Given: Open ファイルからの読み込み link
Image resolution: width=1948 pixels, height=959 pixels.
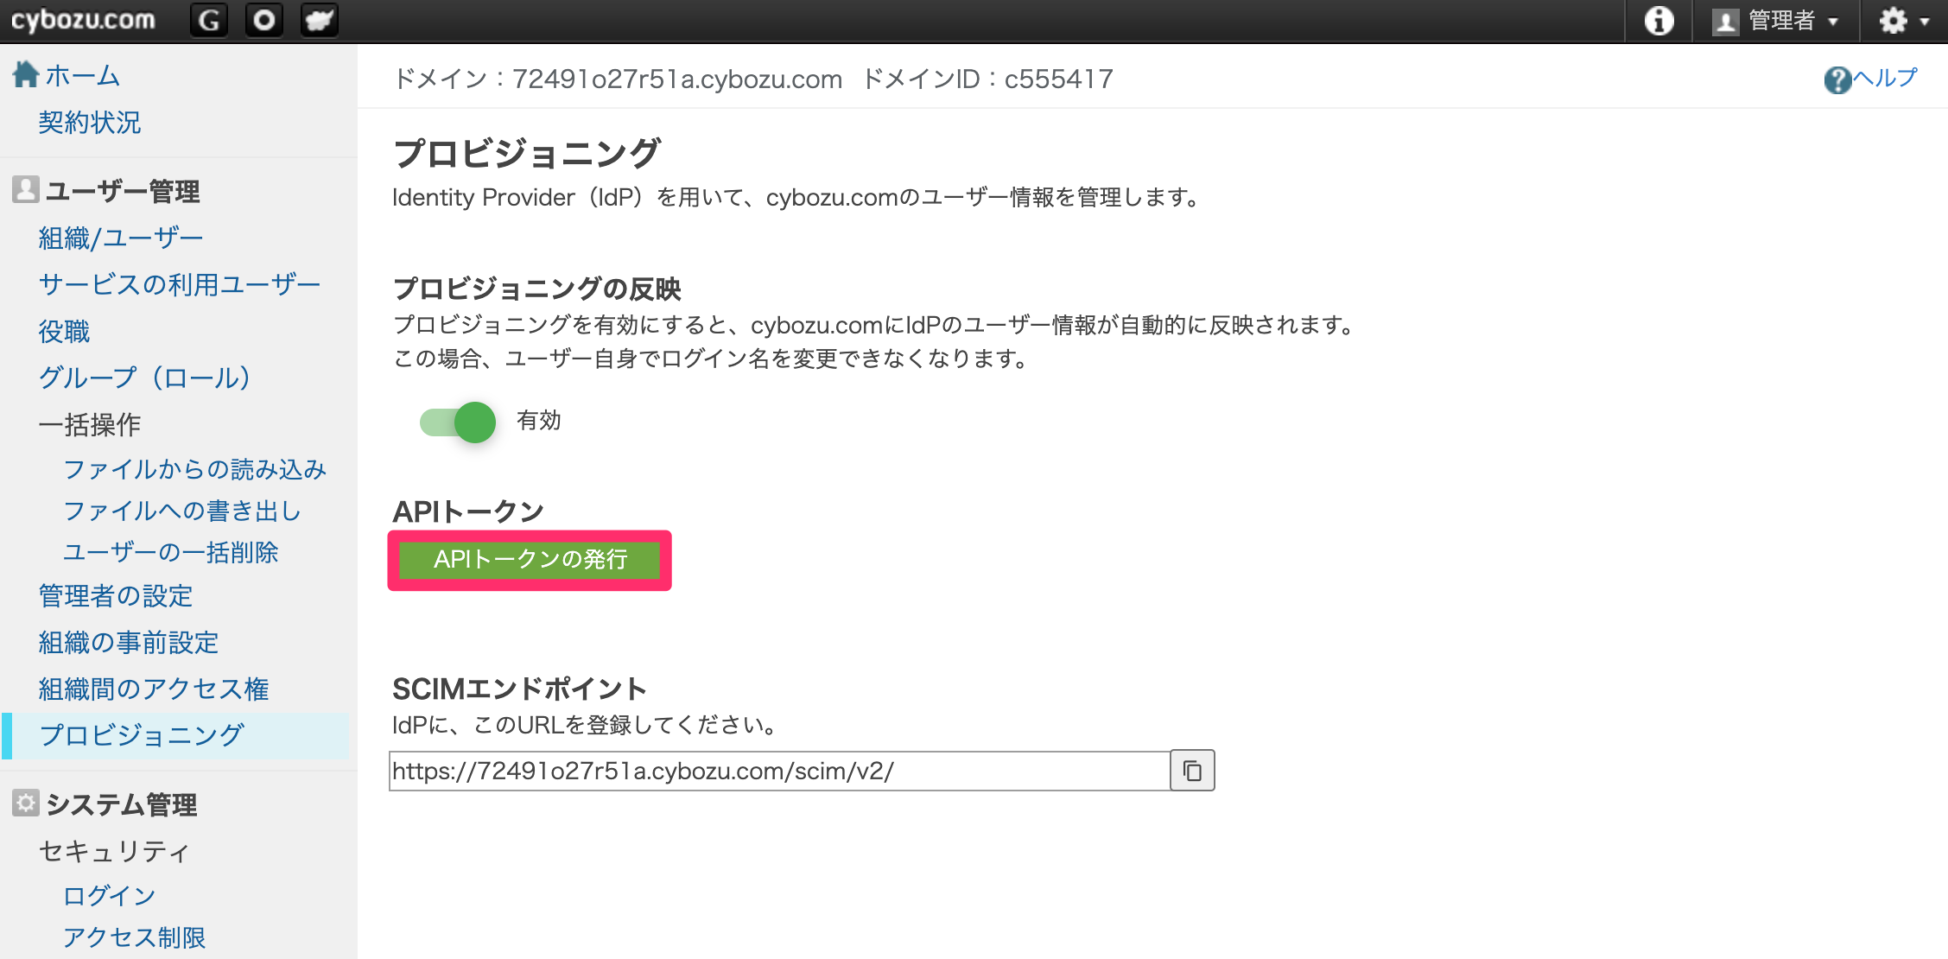Looking at the screenshot, I should pyautogui.click(x=195, y=469).
